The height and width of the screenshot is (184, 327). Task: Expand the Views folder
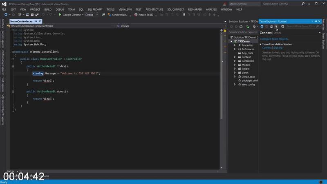pyautogui.click(x=235, y=73)
